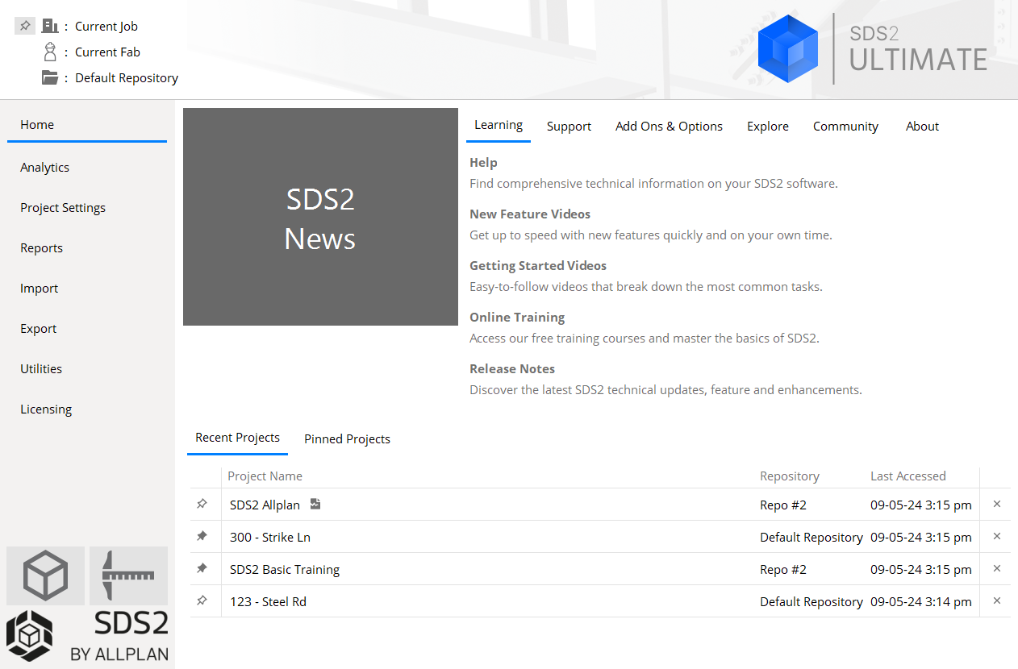1018x669 pixels.
Task: Switch to the Community tab
Action: point(845,127)
